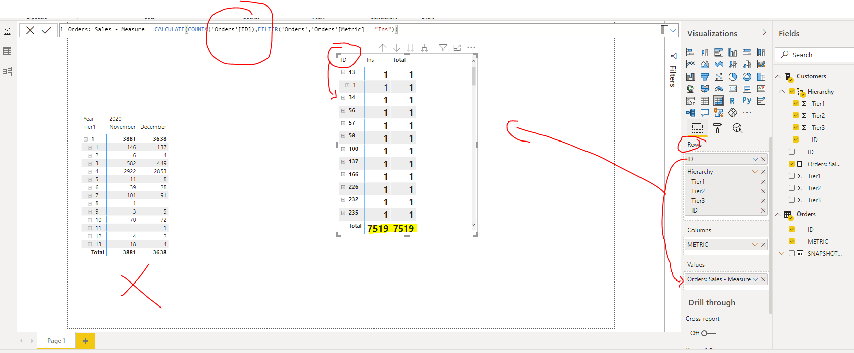Toggle Cross-report drill through switch
Image resolution: width=854 pixels, height=353 pixels.
tap(708, 333)
